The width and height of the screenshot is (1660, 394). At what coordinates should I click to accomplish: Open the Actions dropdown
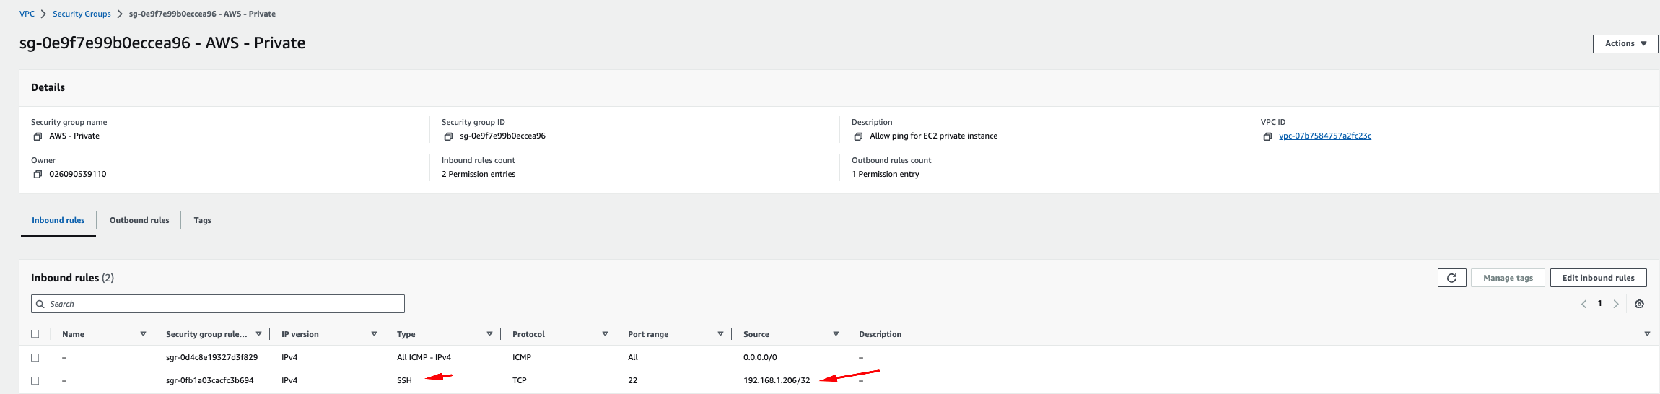coord(1625,44)
